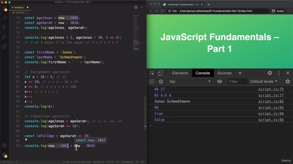Open the Accounts menu in the activity bar
This screenshot has height=164, width=293.
tap(4, 146)
